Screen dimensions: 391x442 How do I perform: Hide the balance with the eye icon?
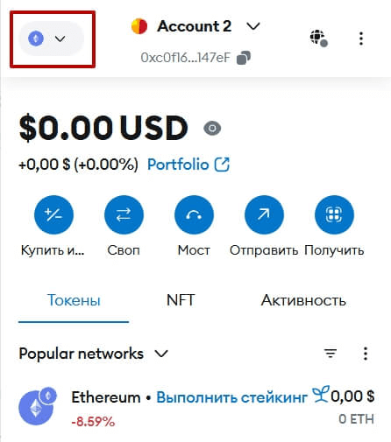click(212, 128)
